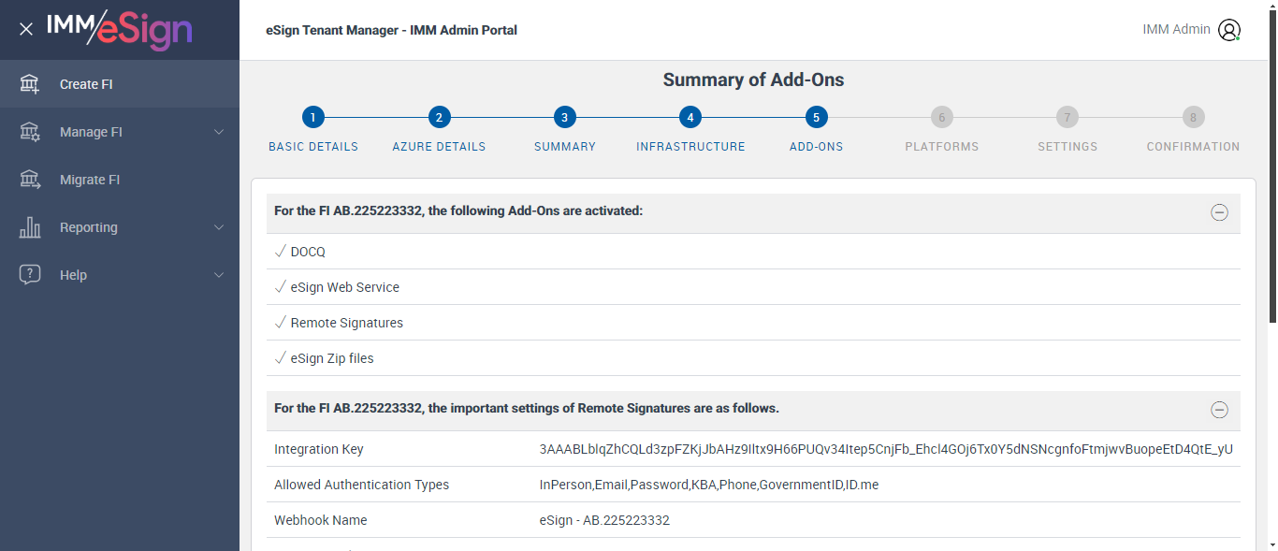Click the Create FI bank icon
This screenshot has height=551, width=1278.
30,84
